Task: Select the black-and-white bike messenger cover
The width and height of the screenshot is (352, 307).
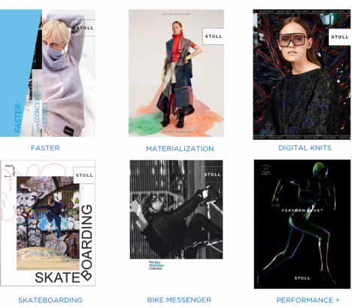Action: pos(176,209)
